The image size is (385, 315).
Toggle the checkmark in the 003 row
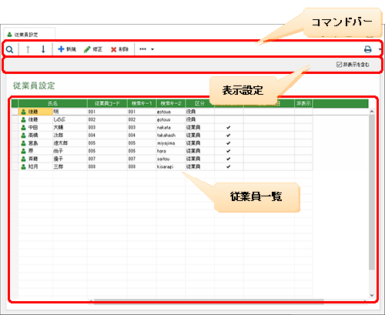click(229, 127)
